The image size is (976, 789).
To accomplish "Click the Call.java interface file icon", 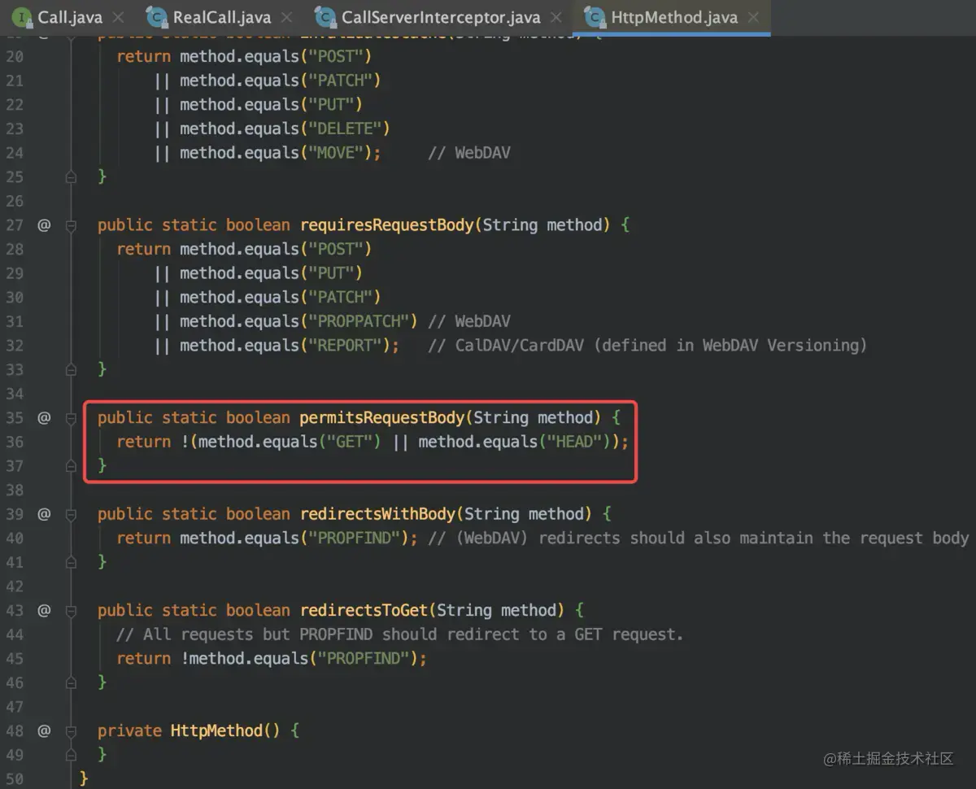I will coord(23,16).
